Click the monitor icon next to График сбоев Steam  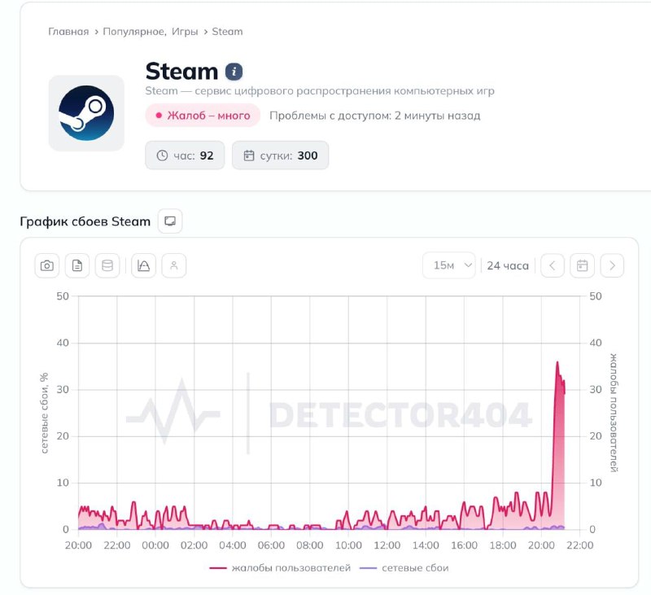(x=170, y=221)
